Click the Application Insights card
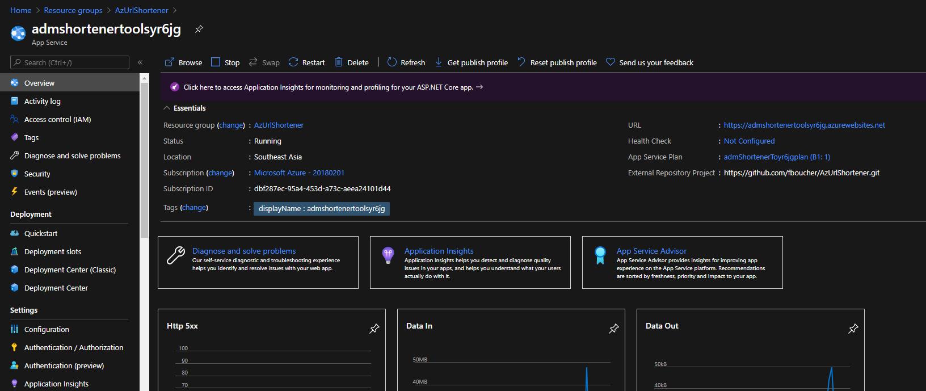The height and width of the screenshot is (391, 926). [470, 262]
